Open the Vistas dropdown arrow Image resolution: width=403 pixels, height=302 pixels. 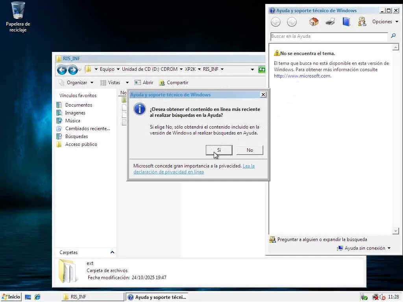[x=127, y=83]
